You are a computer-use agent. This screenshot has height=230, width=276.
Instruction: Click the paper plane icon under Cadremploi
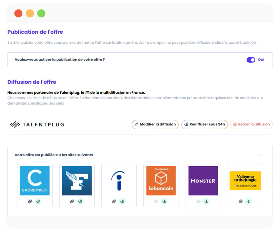pos(38,202)
